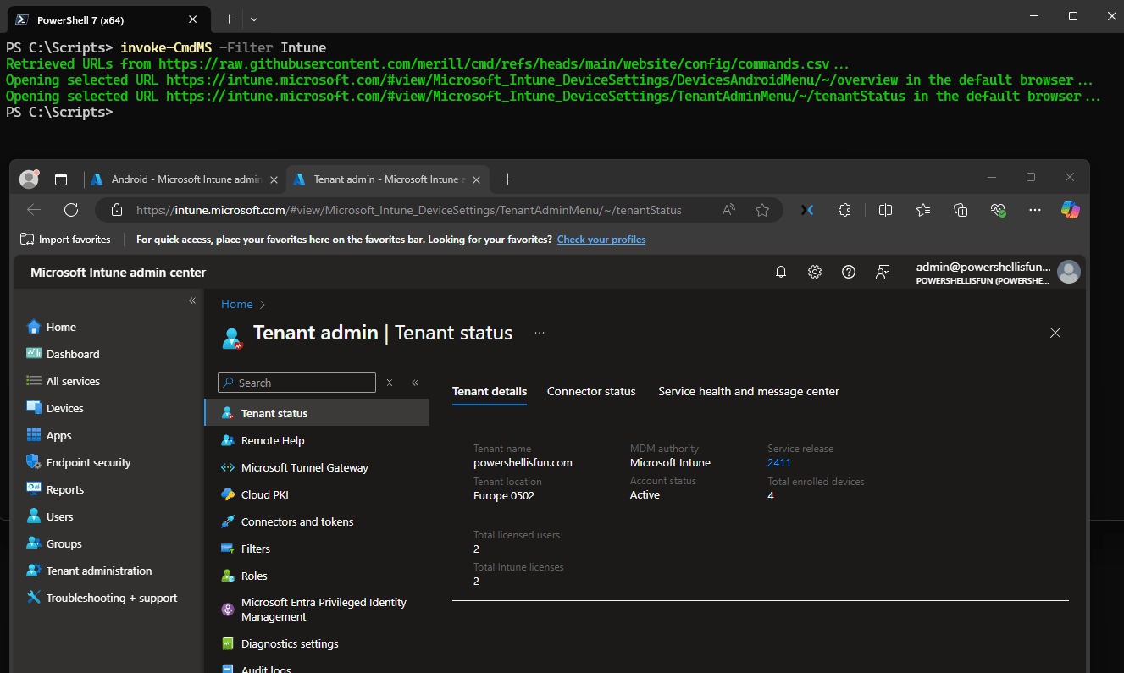Open the Edge favorites list icon
The height and width of the screenshot is (673, 1124).
923,210
